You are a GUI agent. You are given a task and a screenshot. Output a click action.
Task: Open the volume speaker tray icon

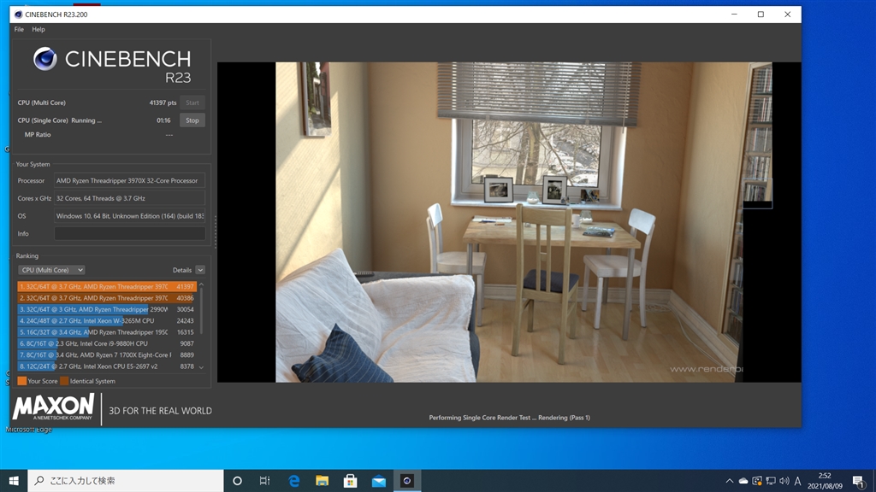pos(784,481)
